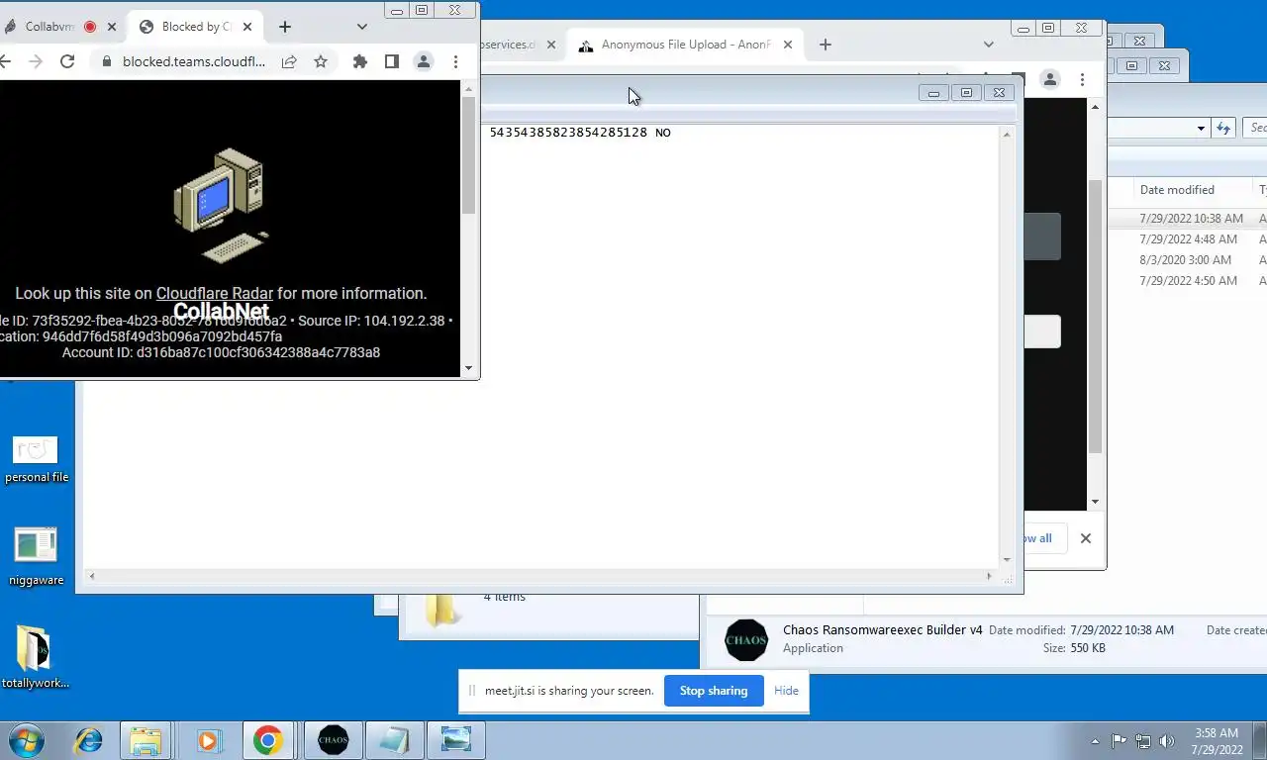Show hidden system tray icons
This screenshot has height=760, width=1267.
click(x=1095, y=740)
